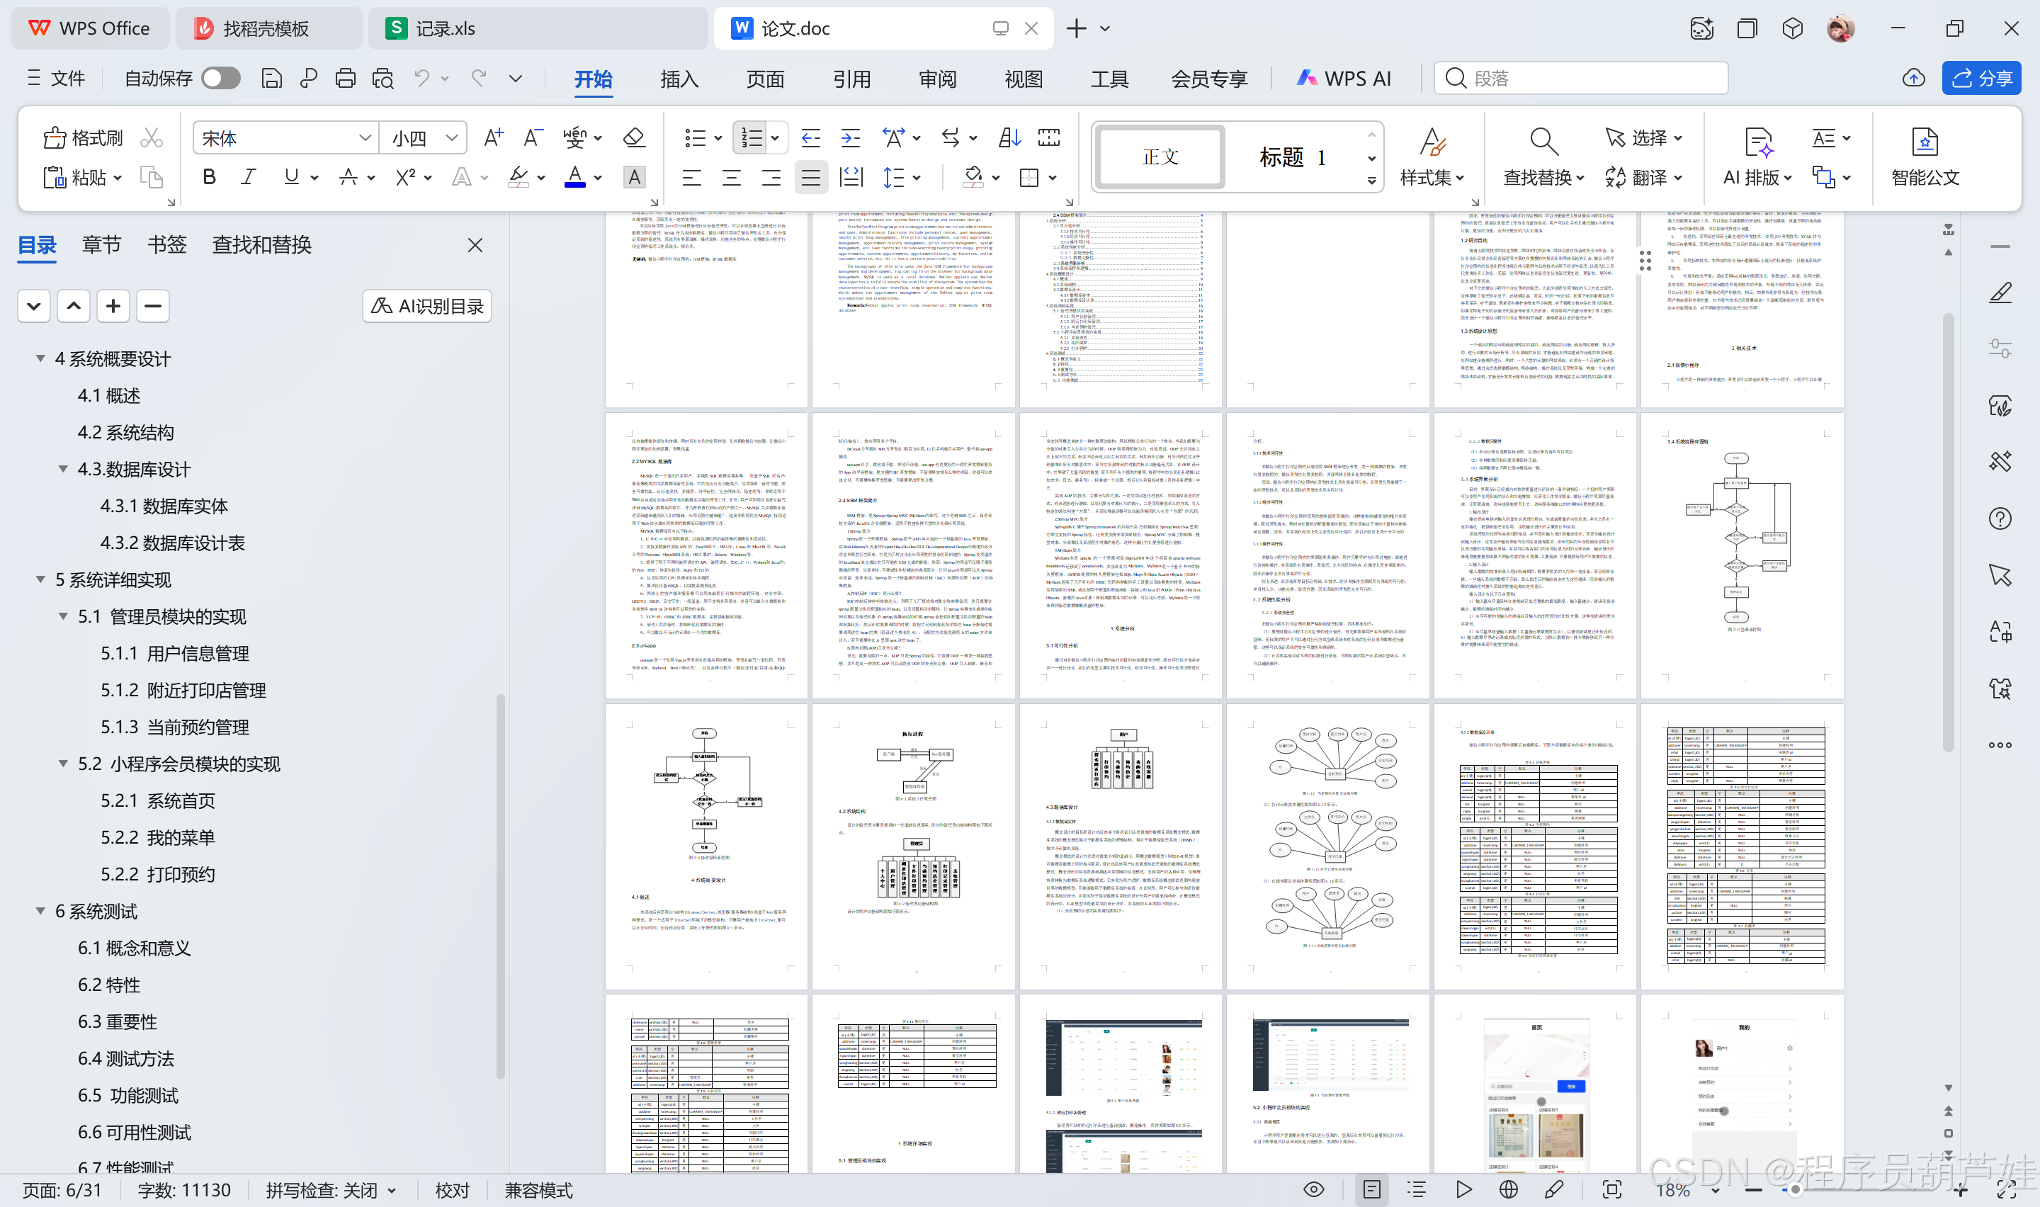Switch to the 章节 navigation tab

click(101, 244)
